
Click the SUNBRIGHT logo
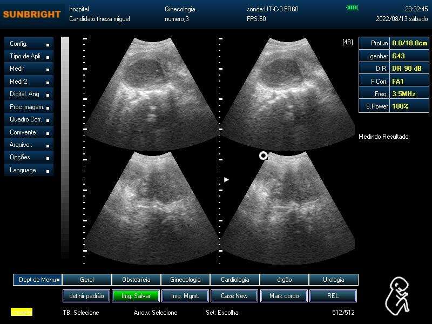point(32,14)
